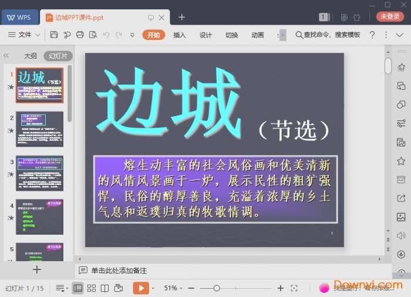The width and height of the screenshot is (411, 297).
Task: Open the notes/layout options dropdown in status bar
Action: point(62,288)
